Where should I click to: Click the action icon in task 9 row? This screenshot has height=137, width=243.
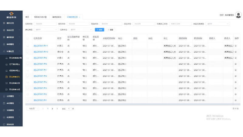(236, 58)
